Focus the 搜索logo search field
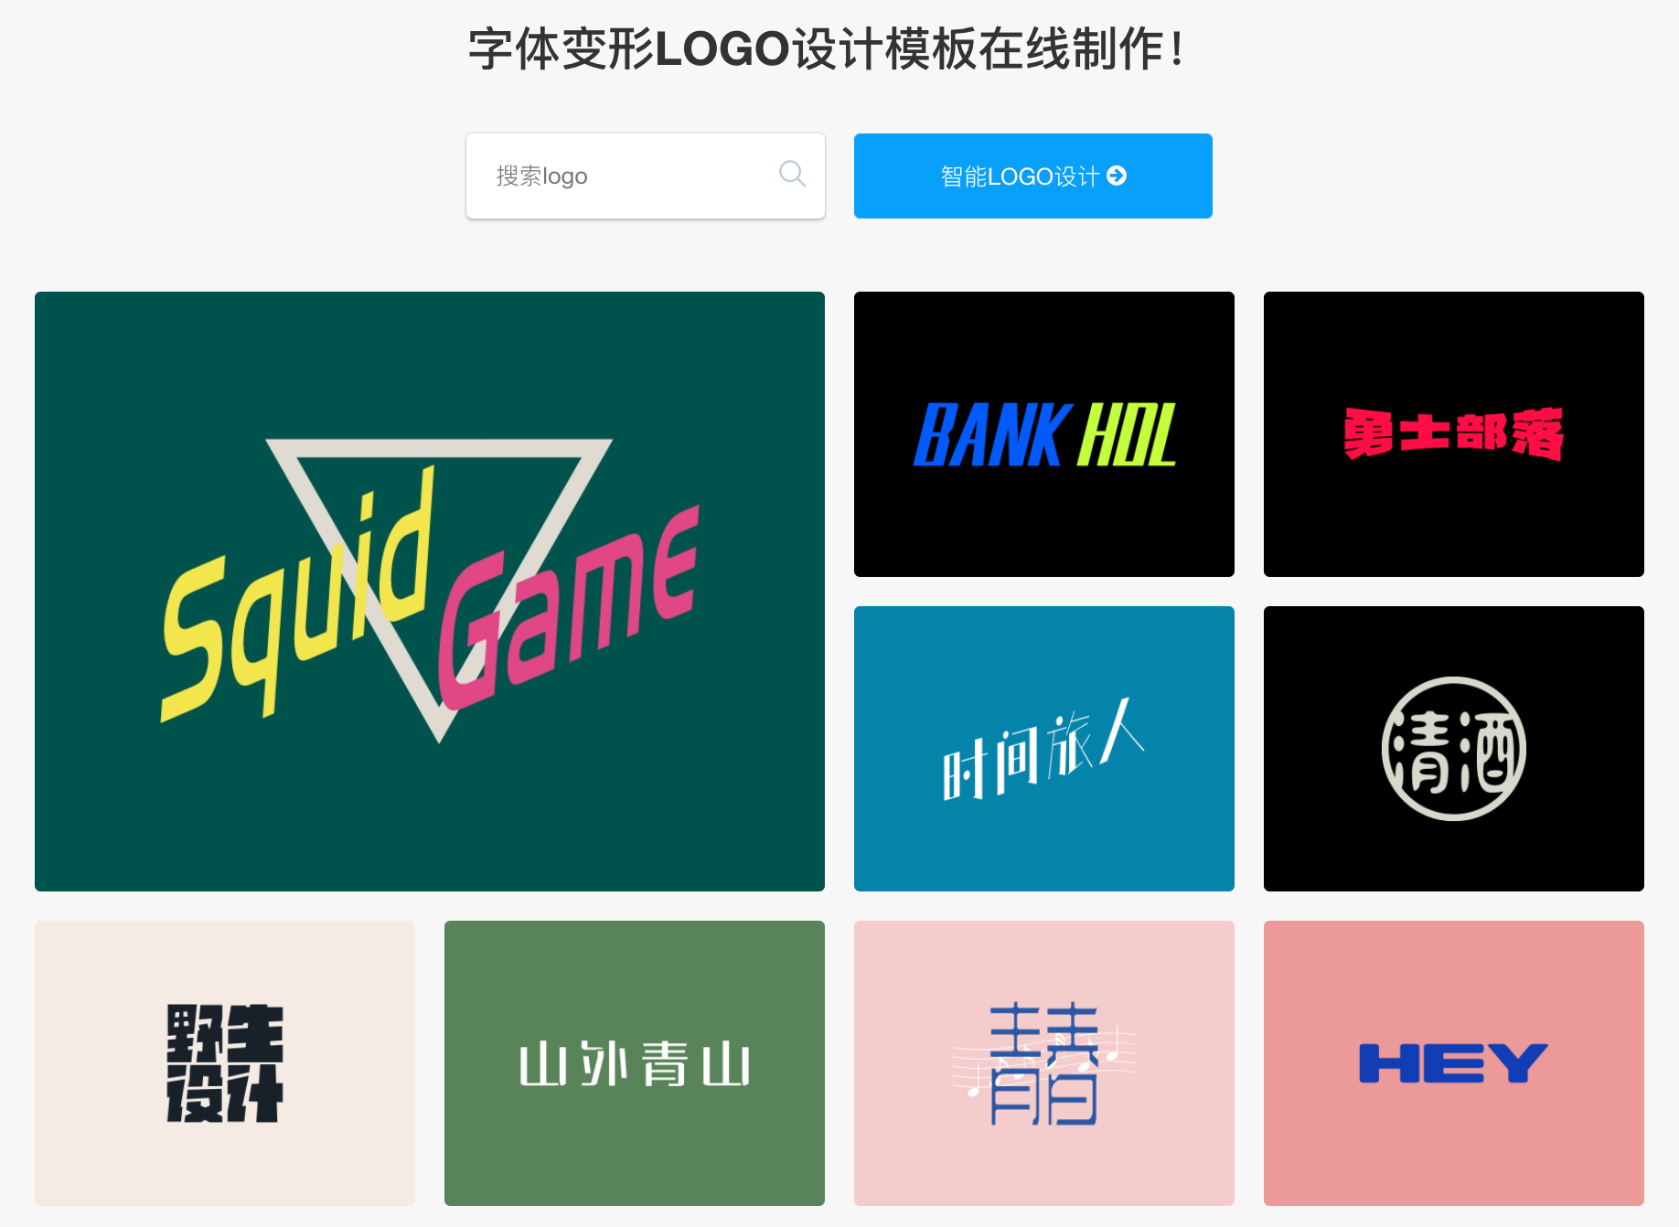The height and width of the screenshot is (1227, 1679). [x=646, y=176]
